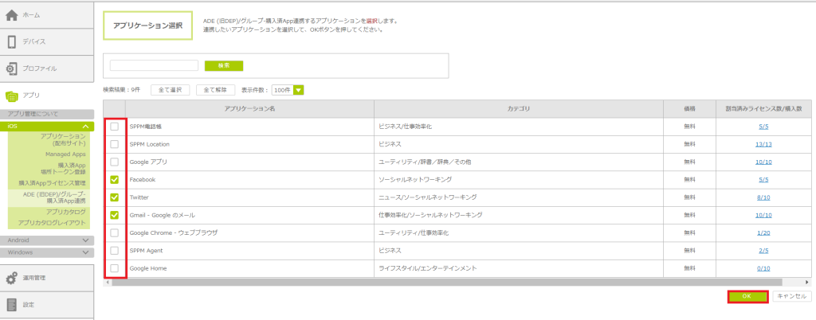Open the operations management gears icon
The width and height of the screenshot is (816, 320).
click(x=11, y=278)
